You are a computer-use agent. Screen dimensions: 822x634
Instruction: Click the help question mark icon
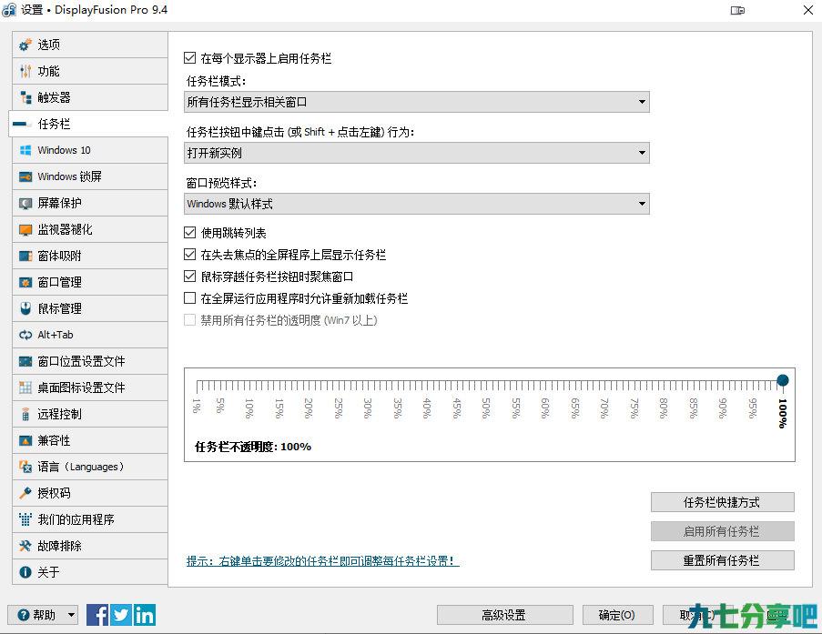(23, 615)
